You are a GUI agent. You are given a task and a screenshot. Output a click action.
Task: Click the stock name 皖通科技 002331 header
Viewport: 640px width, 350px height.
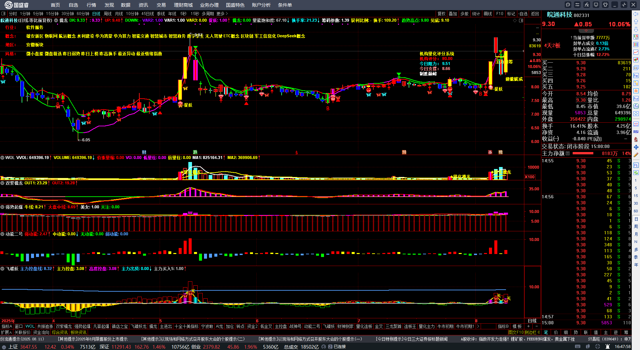click(568, 15)
